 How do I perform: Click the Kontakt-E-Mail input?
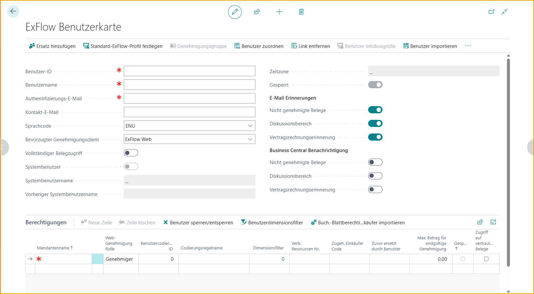click(190, 112)
